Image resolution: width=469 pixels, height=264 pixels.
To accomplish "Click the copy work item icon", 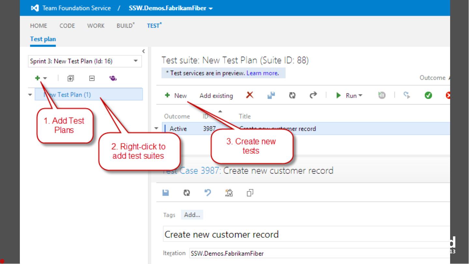I will (250, 193).
